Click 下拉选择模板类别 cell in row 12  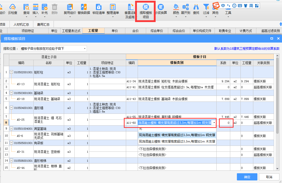[177, 149]
